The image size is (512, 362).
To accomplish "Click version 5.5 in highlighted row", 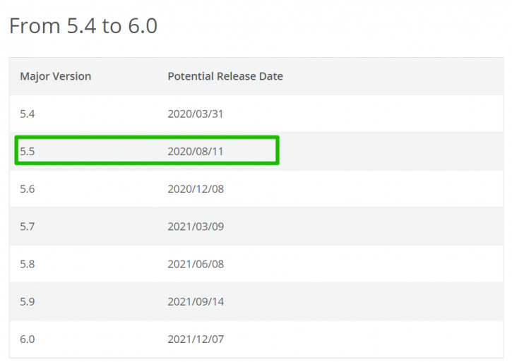I will [28, 152].
